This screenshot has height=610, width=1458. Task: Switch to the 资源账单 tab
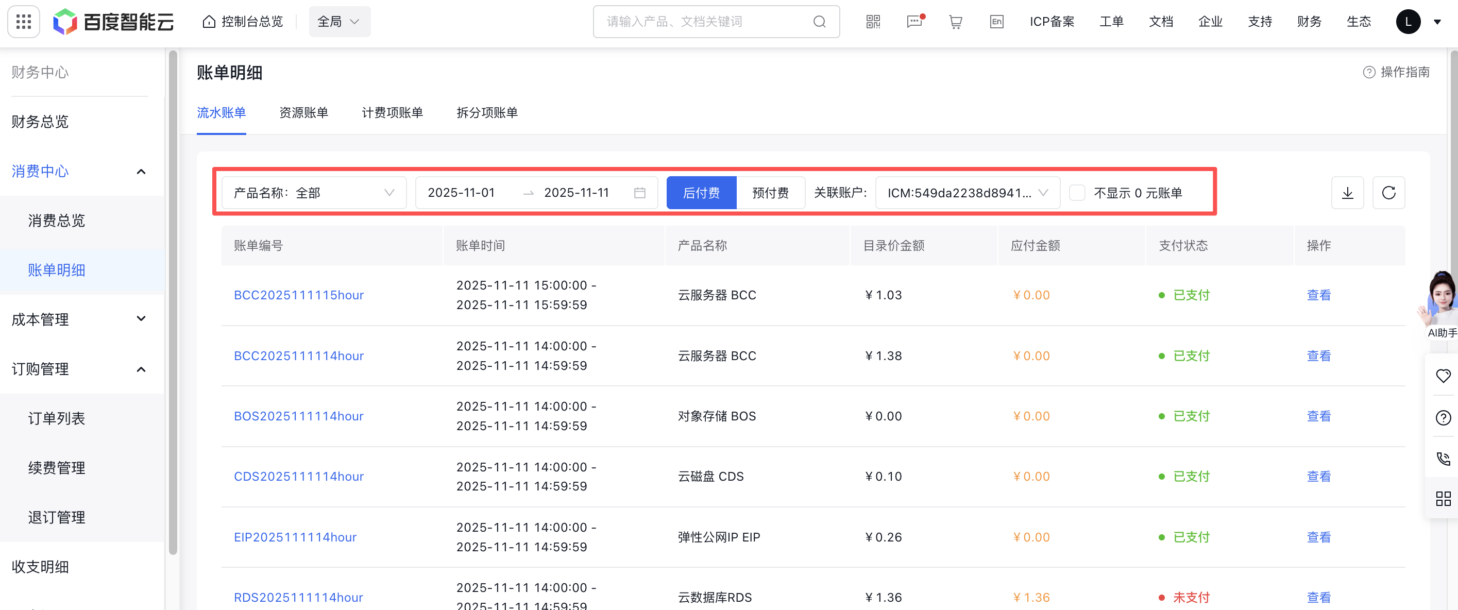point(303,113)
